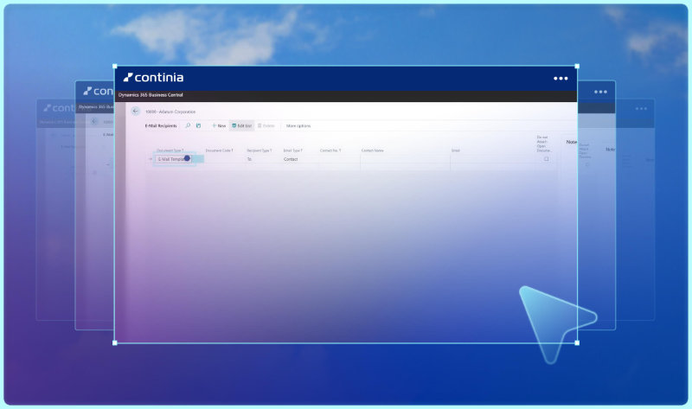This screenshot has height=409, width=692.
Task: Toggle Edit List mode
Action: click(242, 125)
